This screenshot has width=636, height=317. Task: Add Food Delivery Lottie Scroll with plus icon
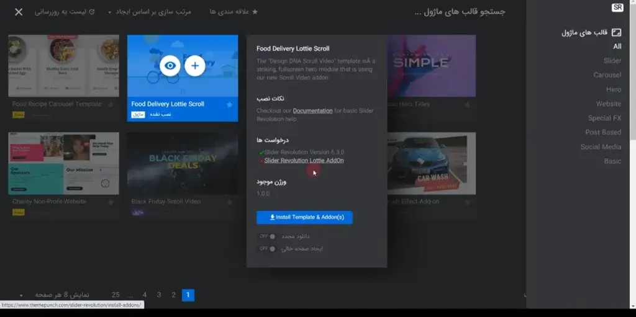(194, 66)
